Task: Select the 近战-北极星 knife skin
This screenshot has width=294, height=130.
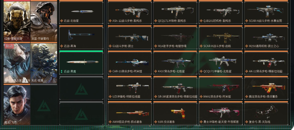Action: pyautogui.click(x=81, y=13)
